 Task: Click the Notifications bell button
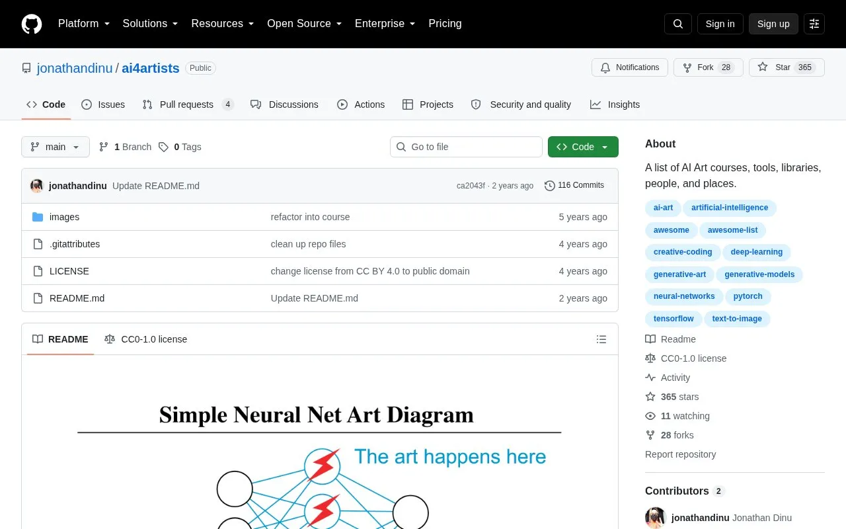(630, 67)
